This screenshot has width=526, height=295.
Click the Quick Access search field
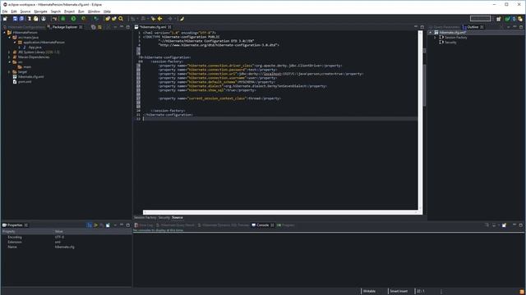click(480, 18)
